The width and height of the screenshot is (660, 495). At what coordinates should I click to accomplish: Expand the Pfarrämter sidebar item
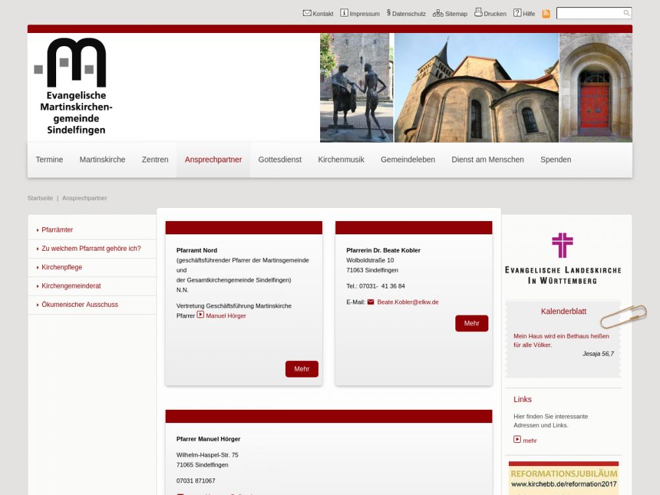tap(57, 230)
